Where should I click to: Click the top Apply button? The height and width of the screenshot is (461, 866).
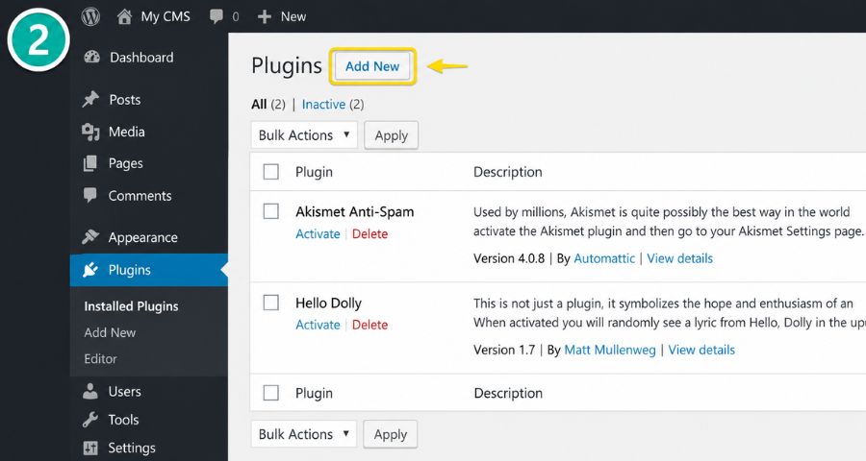pos(391,135)
